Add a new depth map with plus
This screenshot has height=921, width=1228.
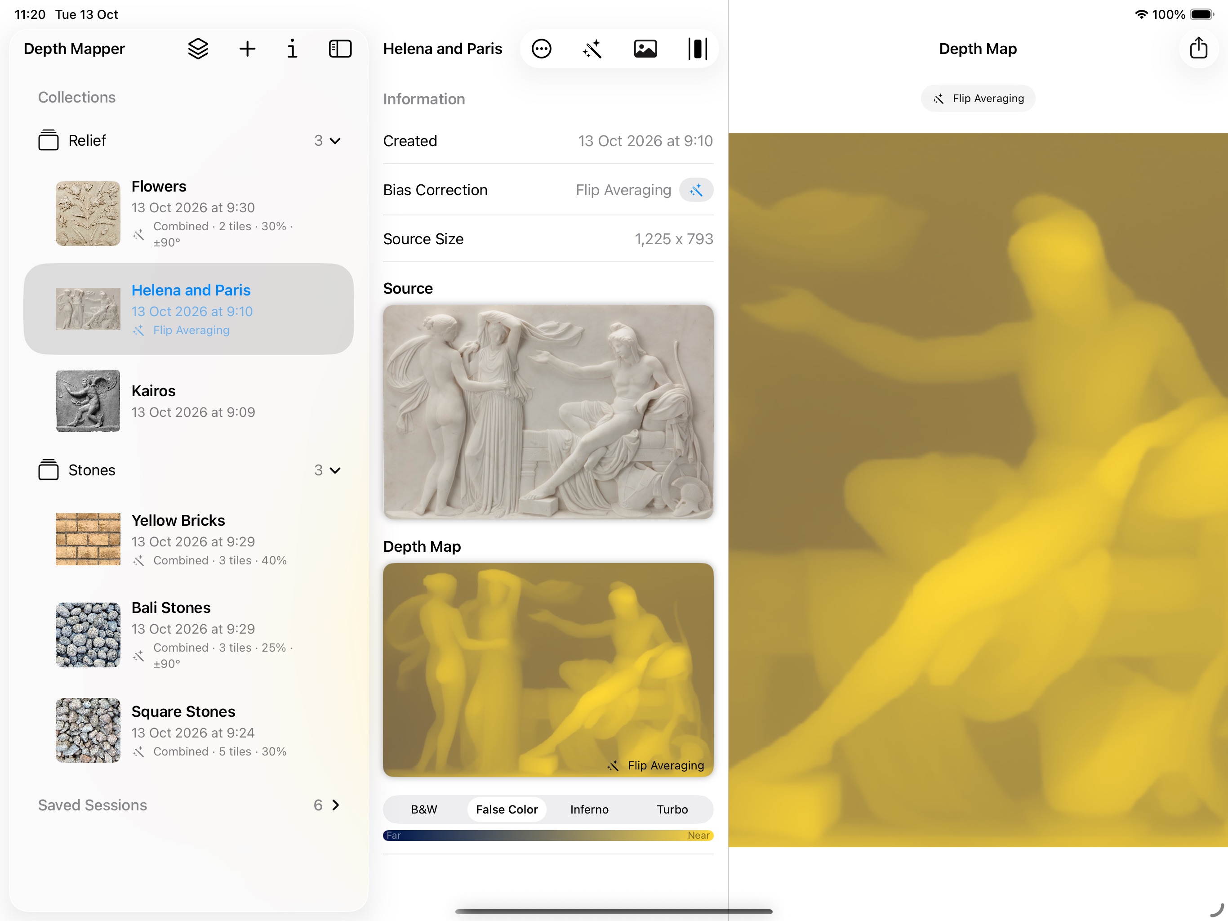pos(247,49)
